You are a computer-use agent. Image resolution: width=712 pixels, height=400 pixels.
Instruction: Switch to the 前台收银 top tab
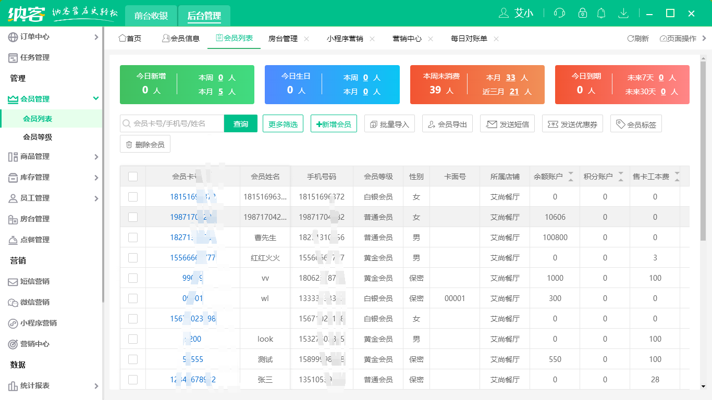coord(151,16)
